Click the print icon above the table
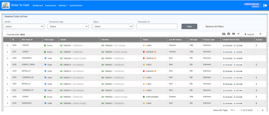 tap(229, 34)
